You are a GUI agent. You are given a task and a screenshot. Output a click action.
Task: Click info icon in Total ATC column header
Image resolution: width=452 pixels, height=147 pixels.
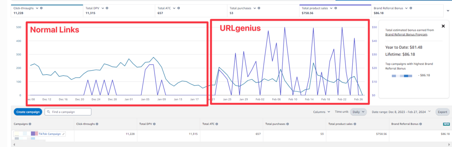tap(217, 124)
